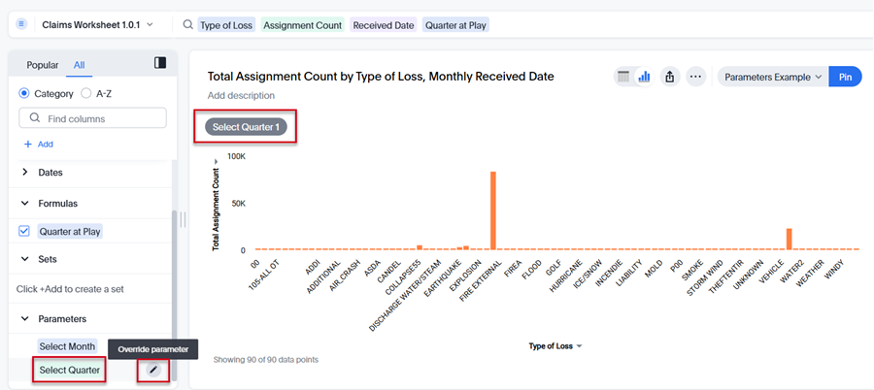
Task: Select the chart view icon
Action: coord(643,77)
